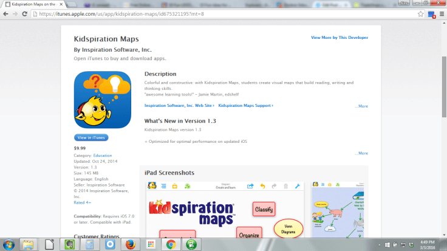Click the price text $9.99

tap(80, 148)
